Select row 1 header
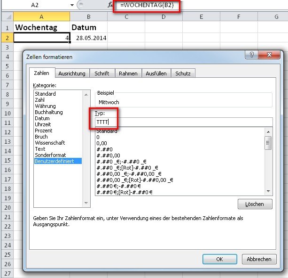This screenshot has height=278, width=288. point(8,28)
